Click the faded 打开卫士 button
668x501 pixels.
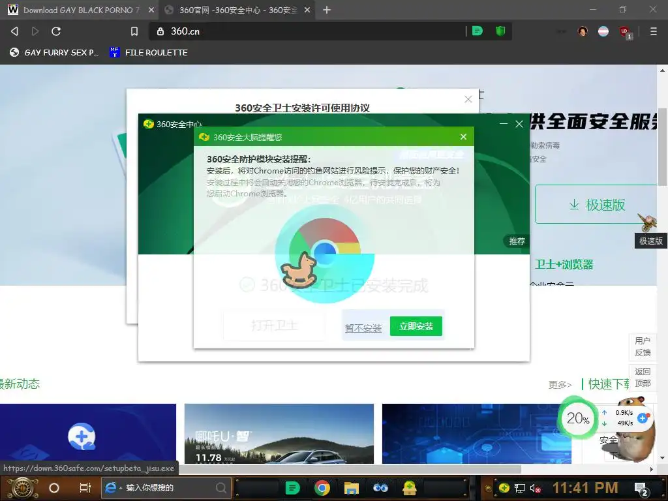click(x=275, y=326)
